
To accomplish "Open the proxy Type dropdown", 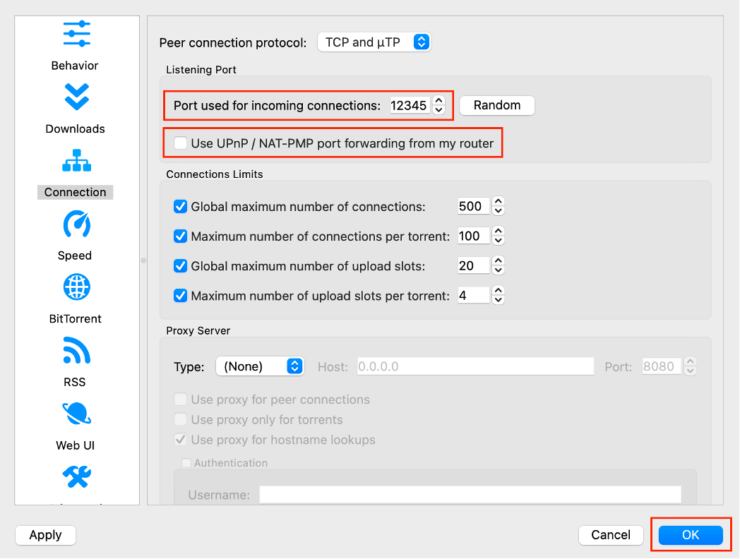I will [x=260, y=366].
